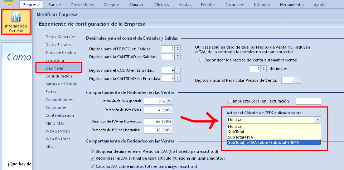Select Móvil section
This screenshot has height=170, width=344.
50,147
